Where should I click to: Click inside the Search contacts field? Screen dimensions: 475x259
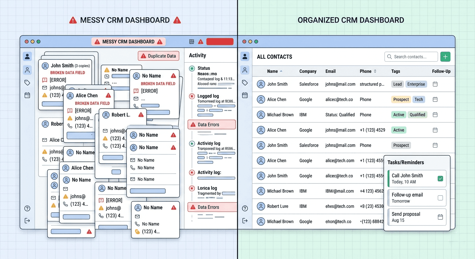pyautogui.click(x=411, y=56)
